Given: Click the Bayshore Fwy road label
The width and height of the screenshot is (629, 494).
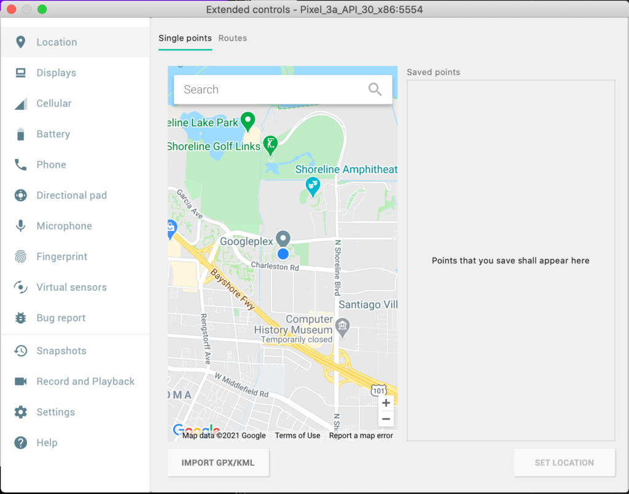Looking at the screenshot, I should tap(232, 289).
